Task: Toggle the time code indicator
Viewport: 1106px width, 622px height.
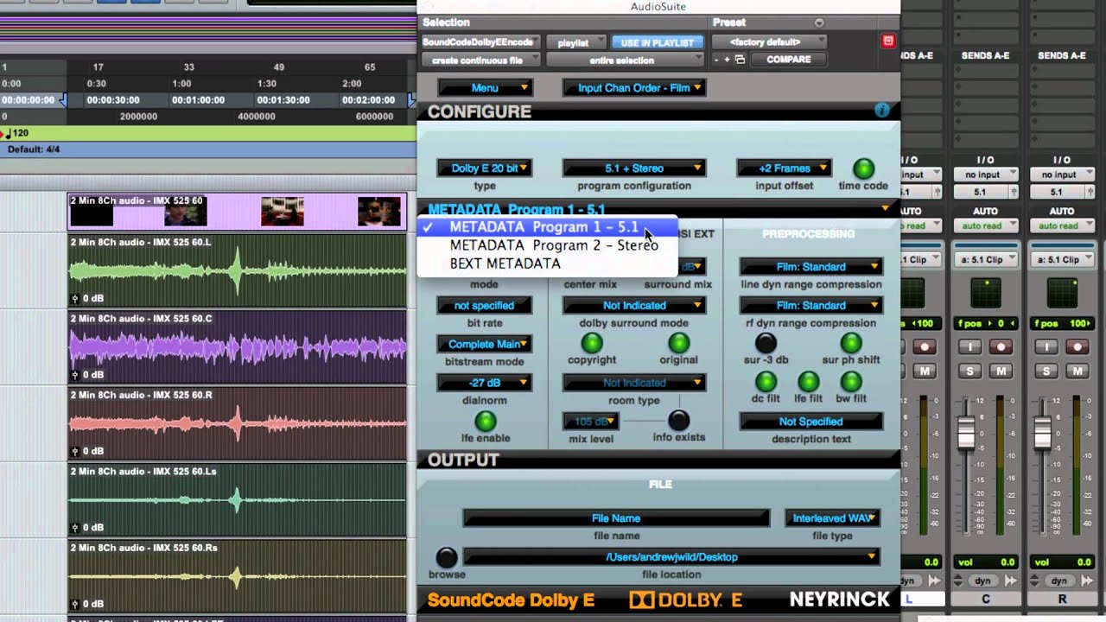Action: coord(863,168)
